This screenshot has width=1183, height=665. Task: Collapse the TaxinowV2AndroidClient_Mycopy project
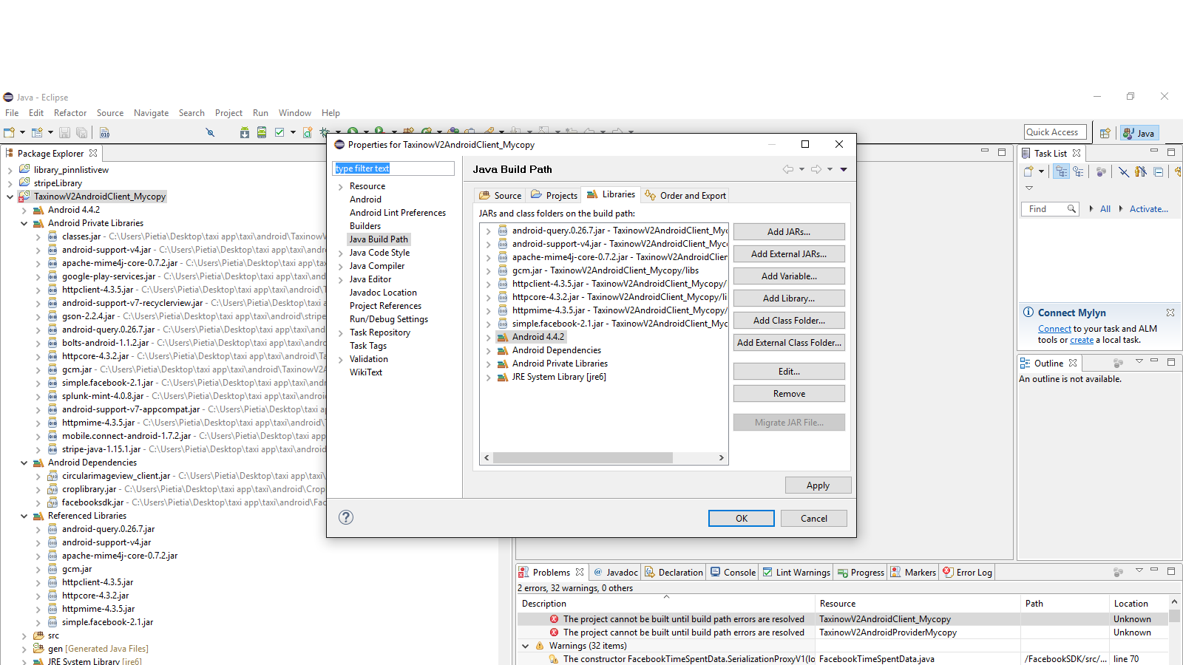pyautogui.click(x=10, y=197)
